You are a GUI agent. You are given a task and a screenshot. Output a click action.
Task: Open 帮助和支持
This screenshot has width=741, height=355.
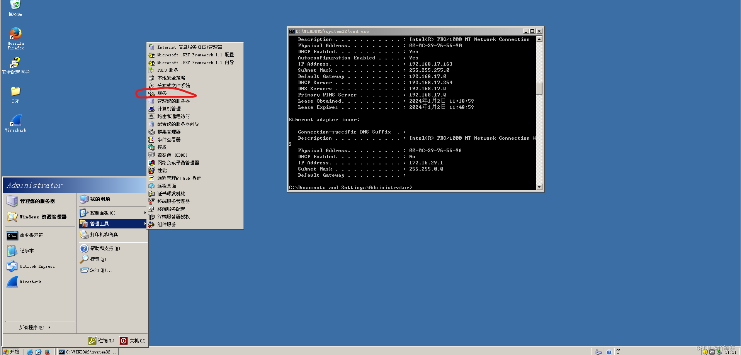(113, 248)
